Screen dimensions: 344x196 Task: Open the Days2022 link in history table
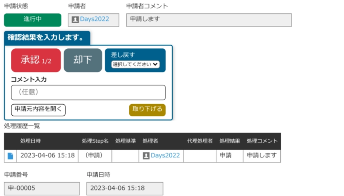click(x=165, y=155)
